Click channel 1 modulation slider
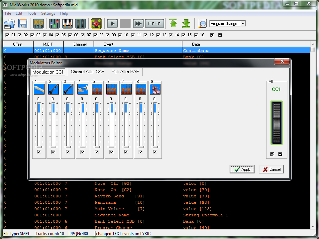The height and width of the screenshot is (239, 319). click(39, 125)
